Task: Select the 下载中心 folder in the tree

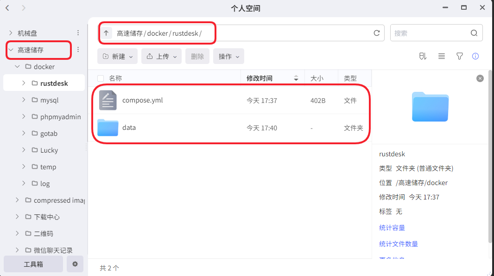Action: pyautogui.click(x=47, y=217)
